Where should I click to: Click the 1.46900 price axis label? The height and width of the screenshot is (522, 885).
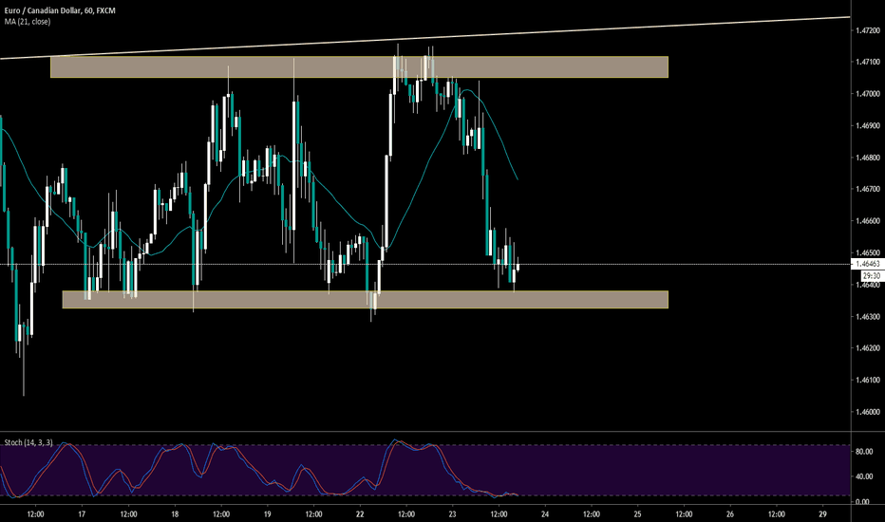click(x=868, y=125)
